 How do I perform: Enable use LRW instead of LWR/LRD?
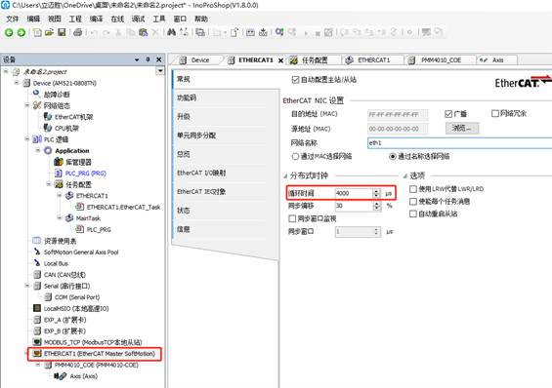413,189
